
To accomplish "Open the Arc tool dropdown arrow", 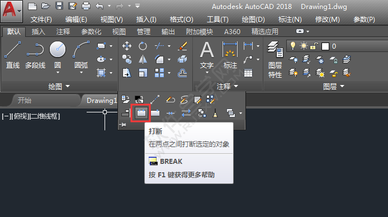I will click(x=81, y=73).
